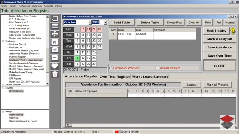Collapse the History tree node
Image resolution: width=239 pixels, height=134 pixels.
(x=3, y=112)
